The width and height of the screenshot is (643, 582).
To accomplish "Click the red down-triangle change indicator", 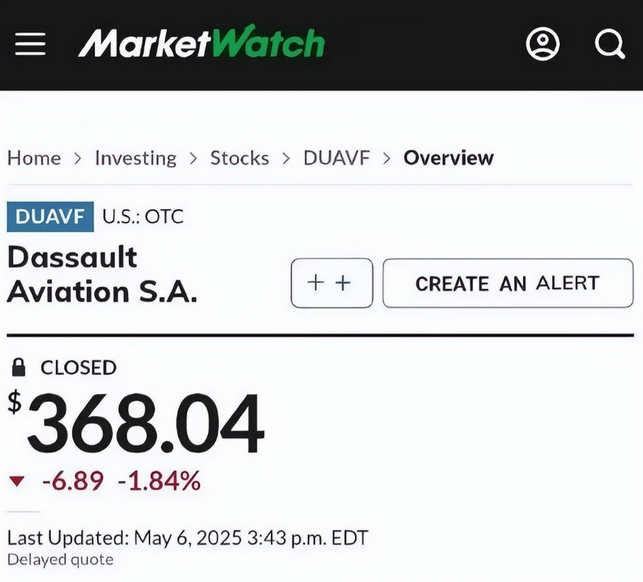I will pos(18,482).
